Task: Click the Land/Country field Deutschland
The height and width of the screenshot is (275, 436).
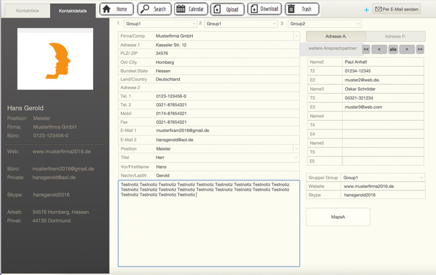Action: [x=226, y=79]
